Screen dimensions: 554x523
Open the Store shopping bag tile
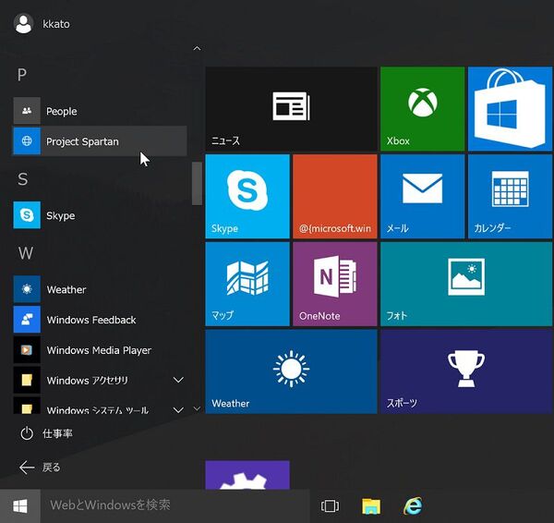511,109
